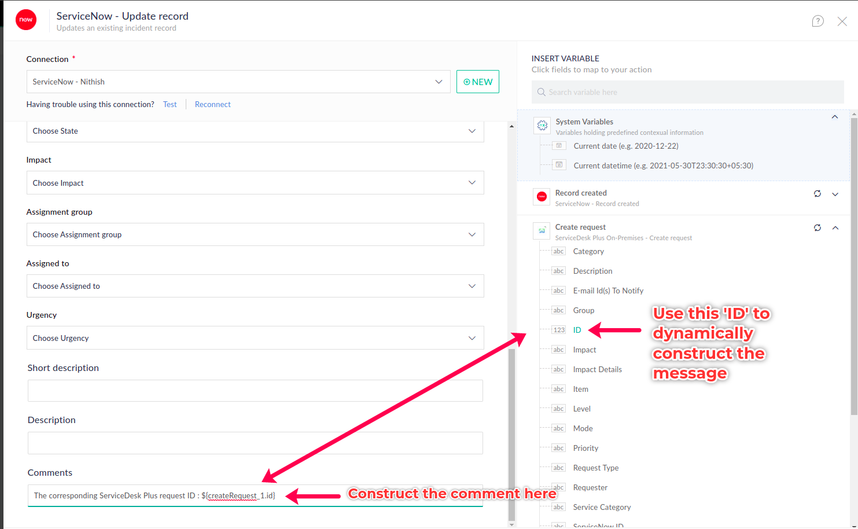Insert the Current date system variable
The image size is (858, 529).
[626, 146]
